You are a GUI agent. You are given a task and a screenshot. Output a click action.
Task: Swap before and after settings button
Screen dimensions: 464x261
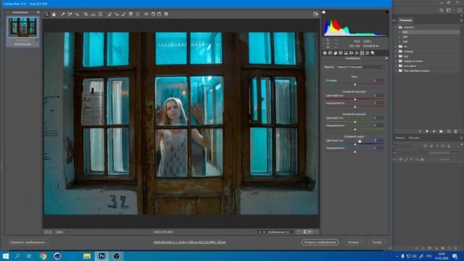(x=304, y=232)
